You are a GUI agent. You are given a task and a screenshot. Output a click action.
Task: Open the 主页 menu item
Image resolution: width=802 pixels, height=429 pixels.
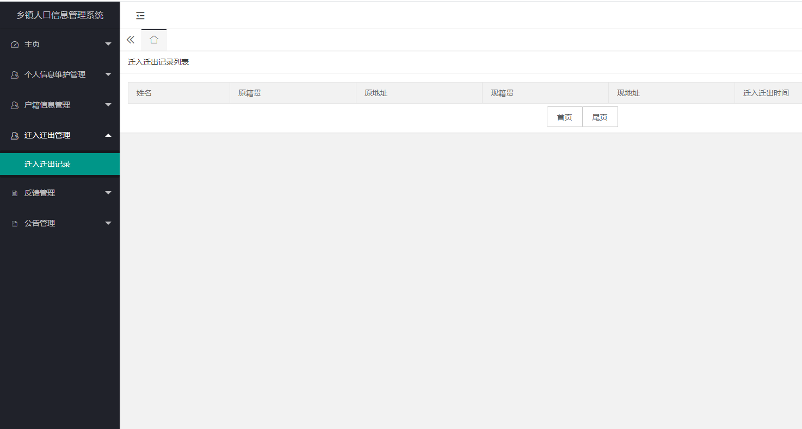60,44
